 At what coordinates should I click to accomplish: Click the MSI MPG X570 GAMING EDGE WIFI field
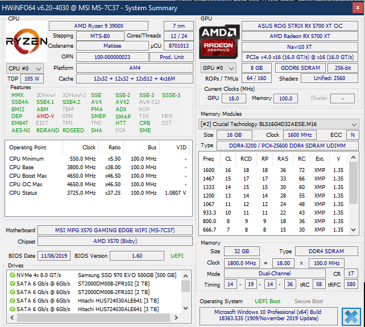point(115,230)
